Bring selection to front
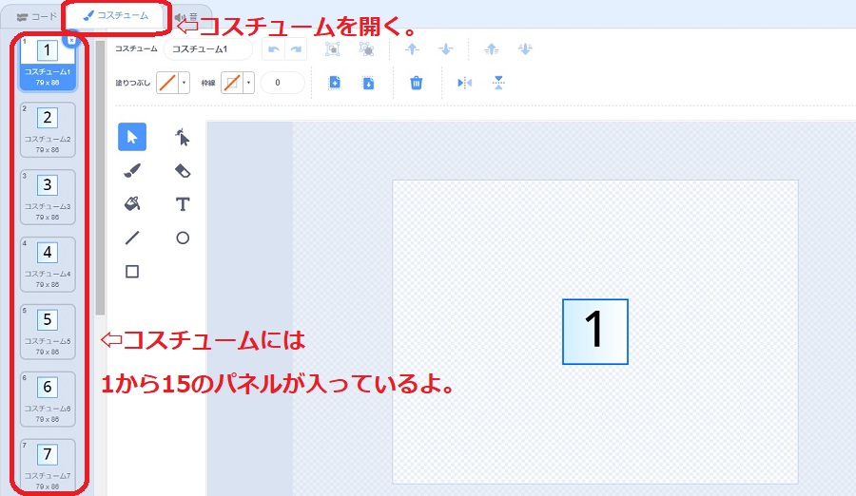This screenshot has height=496, width=856. click(492, 49)
